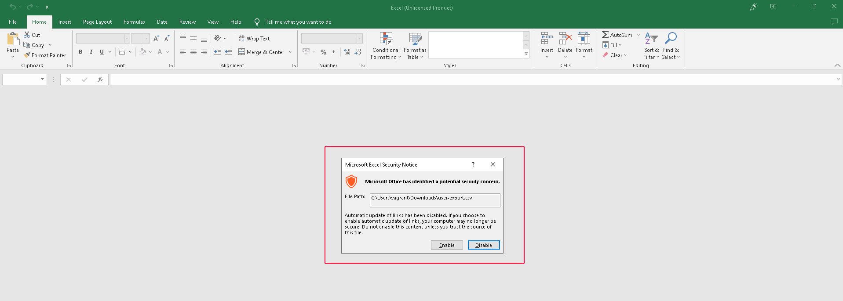This screenshot has height=301, width=843.
Task: Click the Cut scissors icon
Action: coord(27,35)
